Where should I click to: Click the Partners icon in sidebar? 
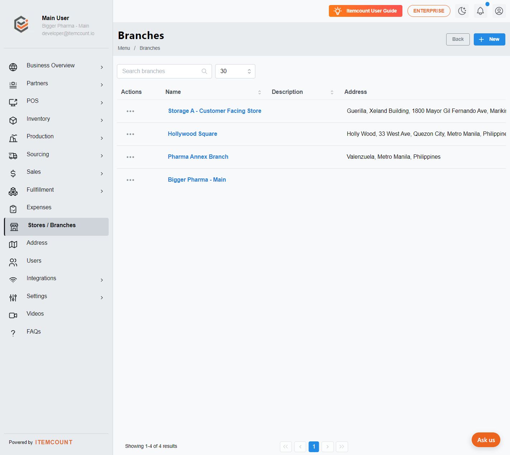point(13,85)
